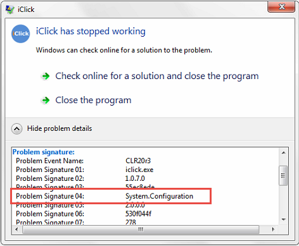Click the Problem Event Name CLR20r3 value
This screenshot has width=299, height=246.
tap(138, 161)
